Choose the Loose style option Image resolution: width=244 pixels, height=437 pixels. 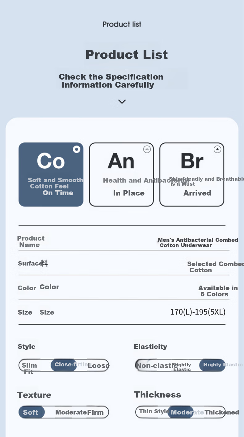click(98, 366)
